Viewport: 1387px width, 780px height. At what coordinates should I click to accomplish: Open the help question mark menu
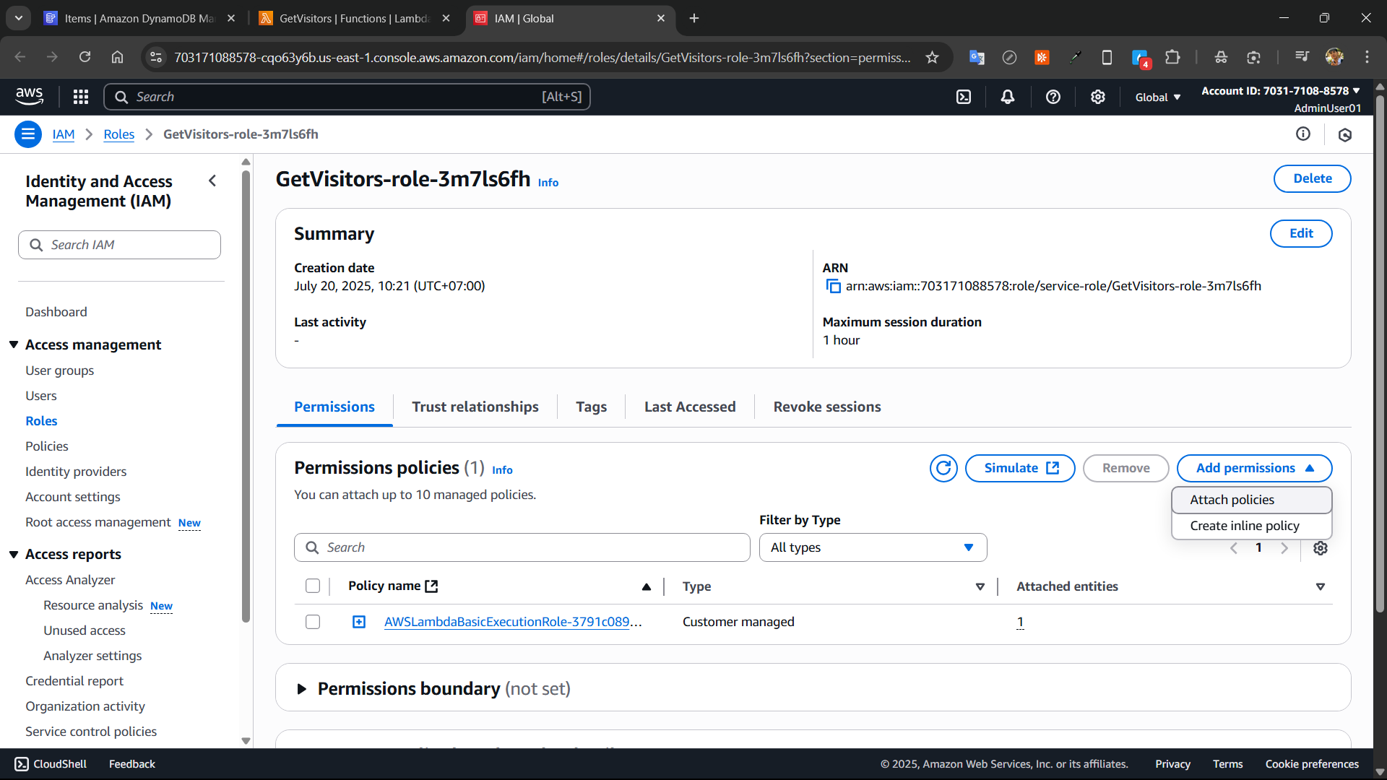(x=1053, y=97)
